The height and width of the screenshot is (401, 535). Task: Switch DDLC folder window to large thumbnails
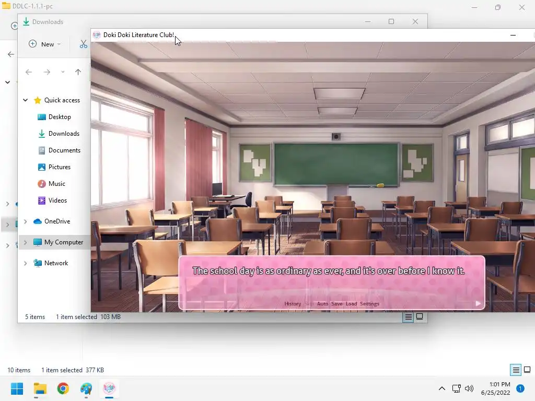point(527,370)
